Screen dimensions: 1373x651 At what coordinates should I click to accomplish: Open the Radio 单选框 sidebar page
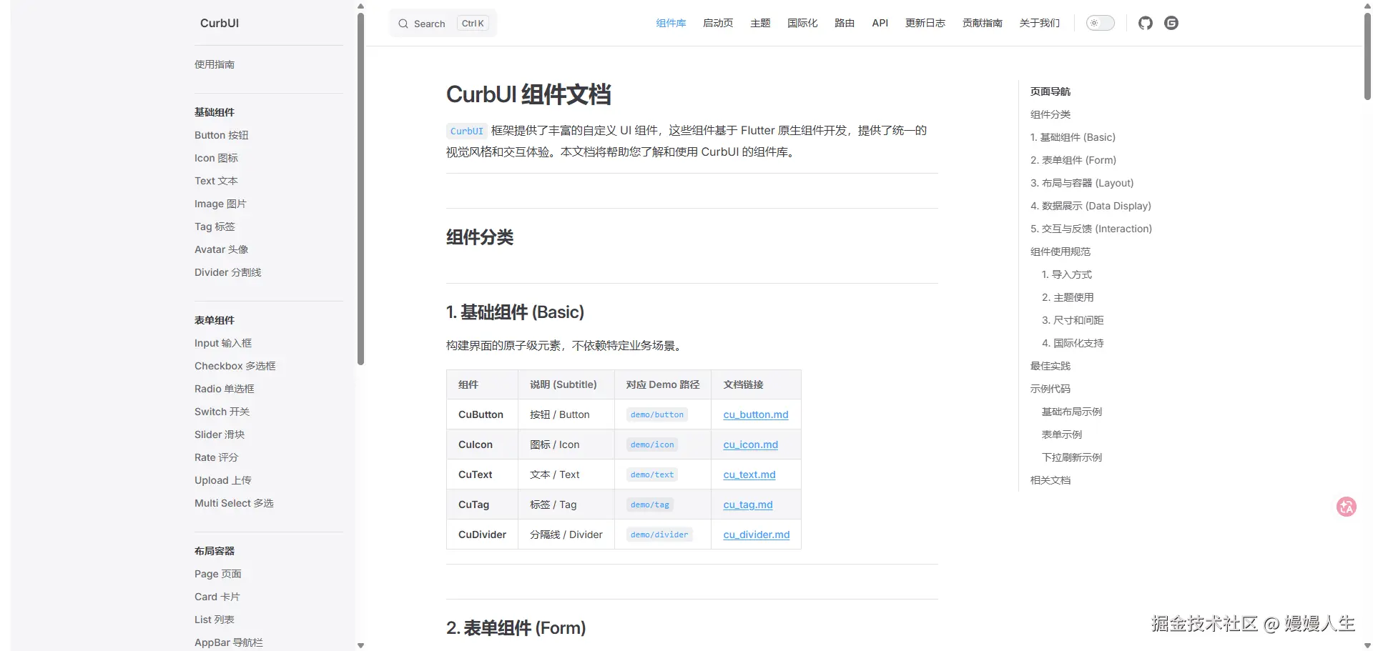coord(225,389)
